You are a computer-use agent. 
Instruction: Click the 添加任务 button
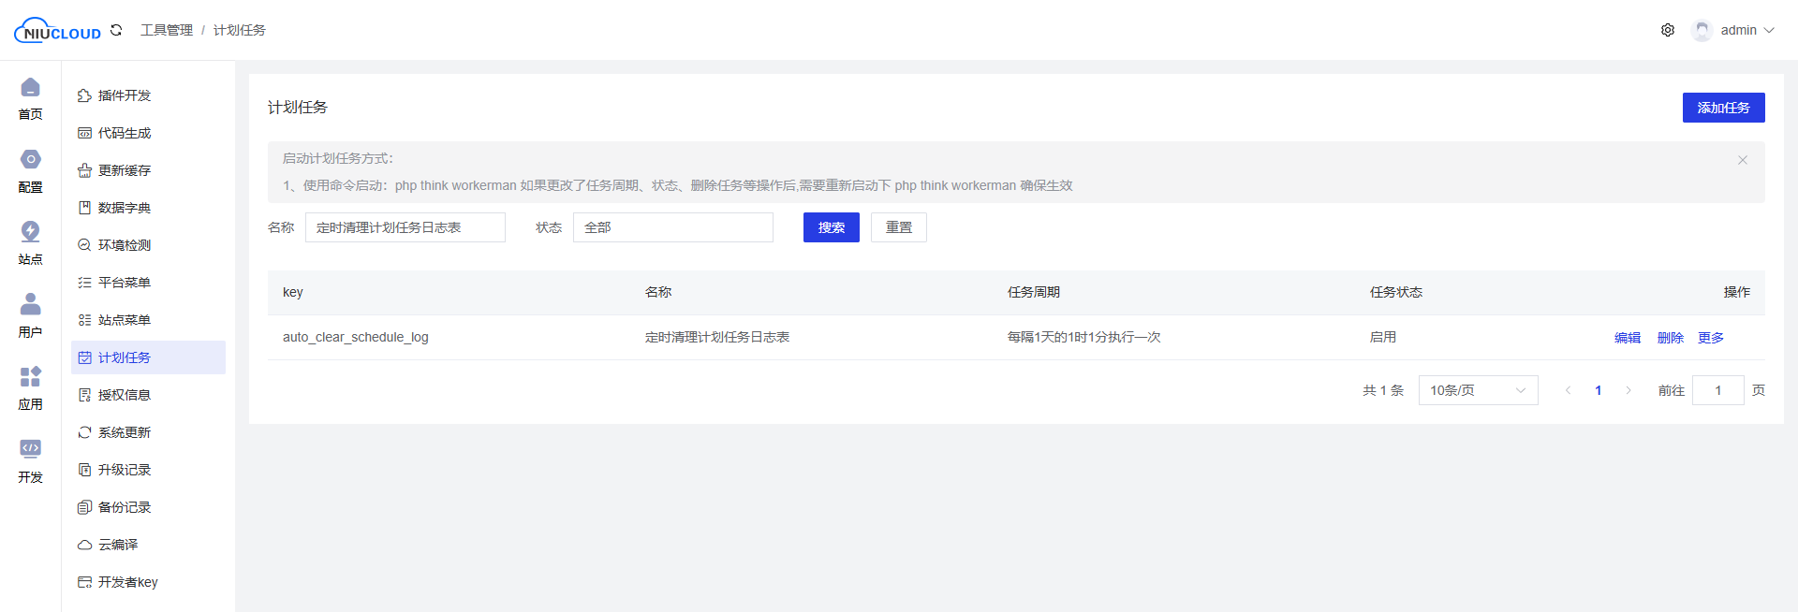coord(1723,108)
